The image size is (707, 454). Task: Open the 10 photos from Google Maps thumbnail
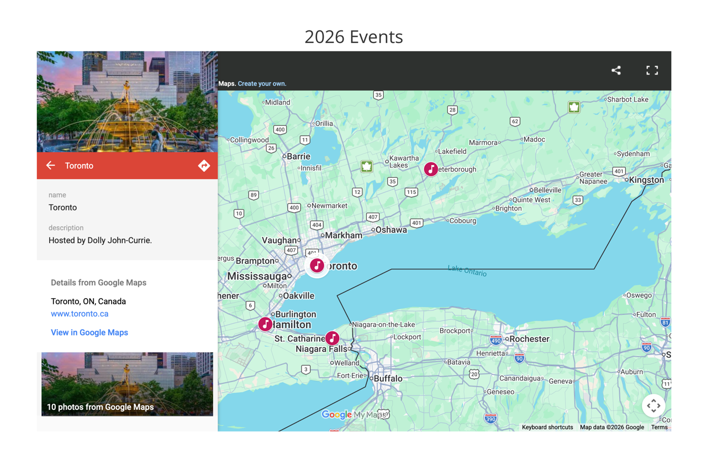tap(127, 384)
